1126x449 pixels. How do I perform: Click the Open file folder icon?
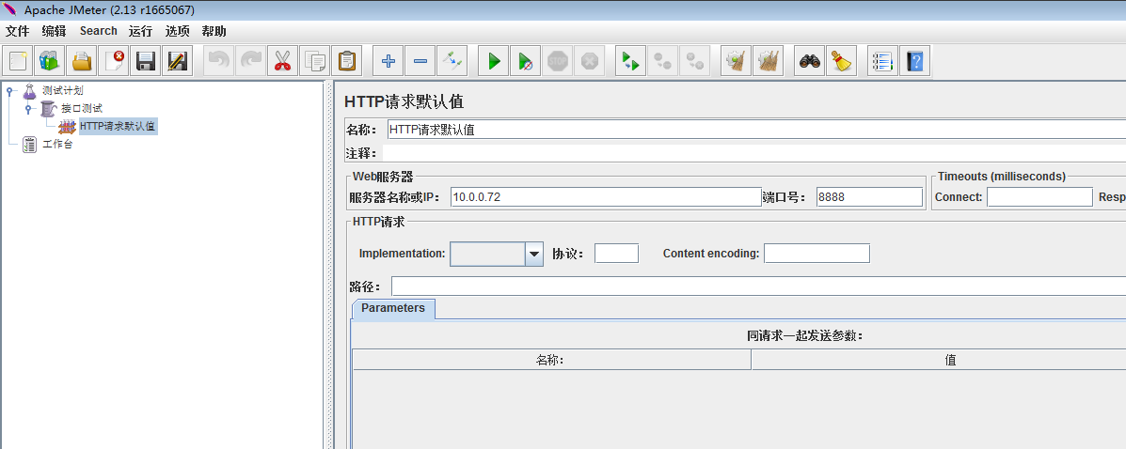[81, 61]
